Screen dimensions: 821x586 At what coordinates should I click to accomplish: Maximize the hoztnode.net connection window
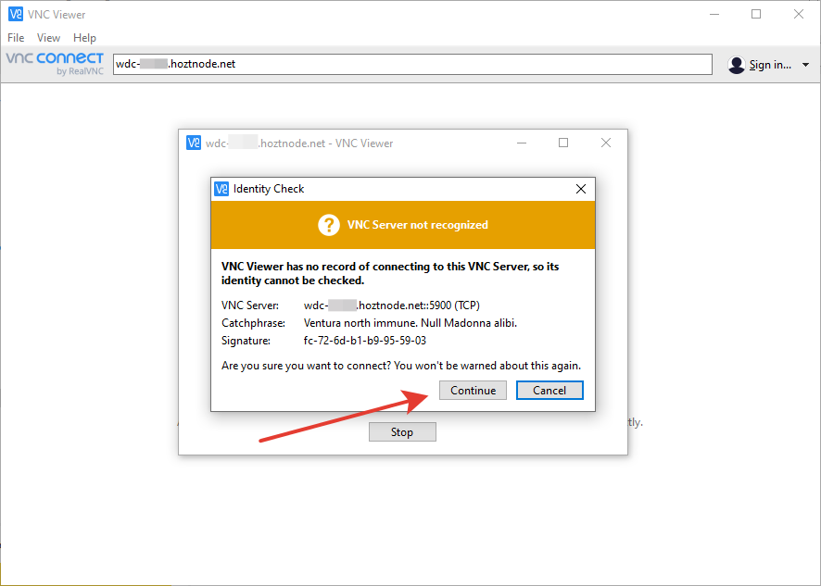(563, 143)
